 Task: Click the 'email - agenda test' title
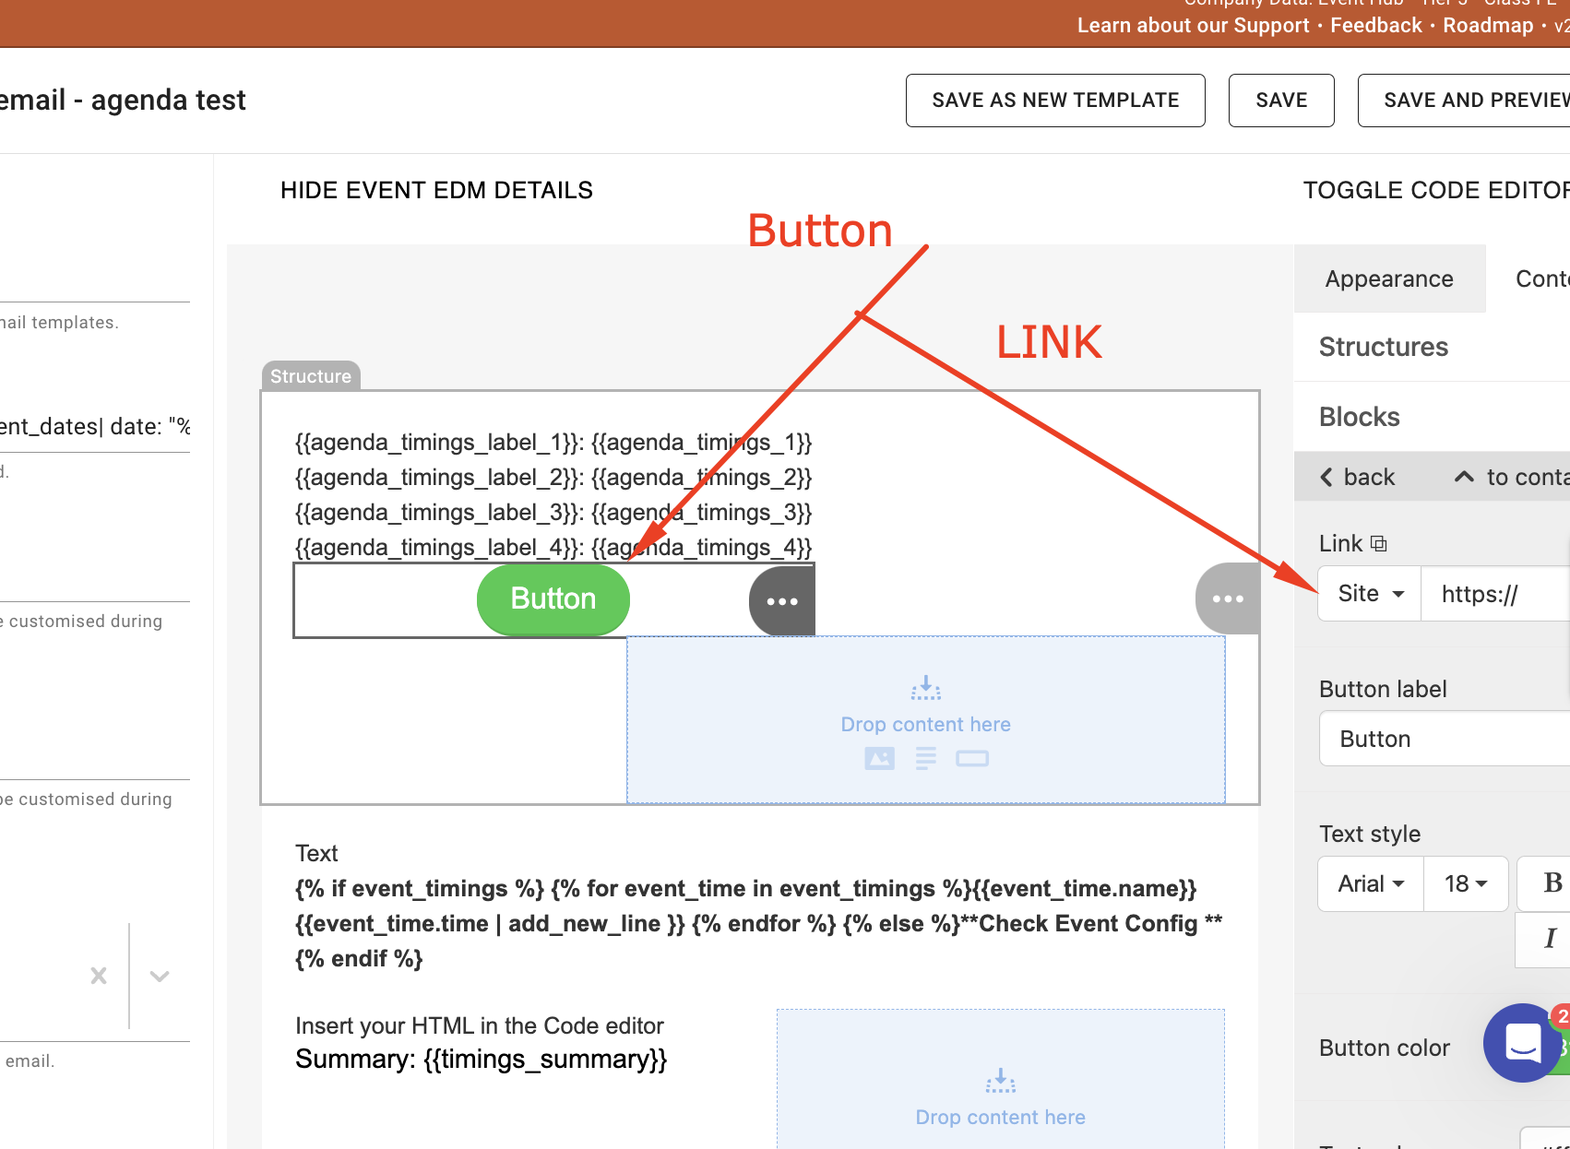123,100
